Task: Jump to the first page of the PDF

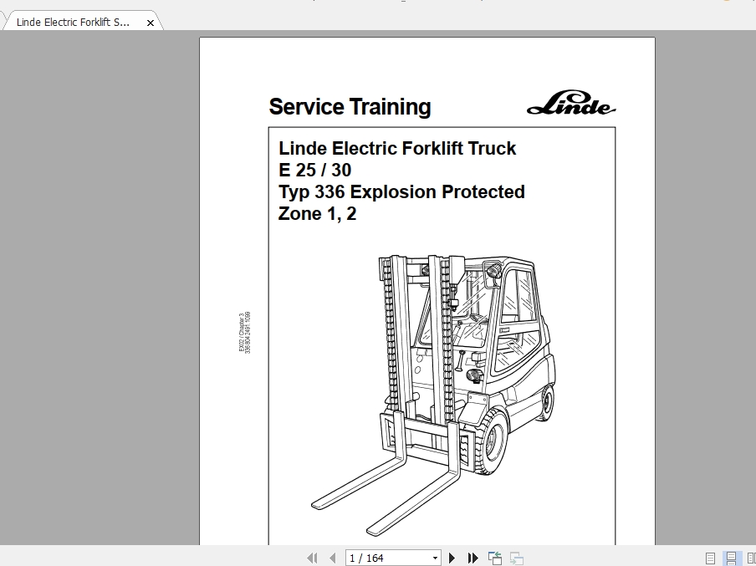Action: [x=311, y=557]
